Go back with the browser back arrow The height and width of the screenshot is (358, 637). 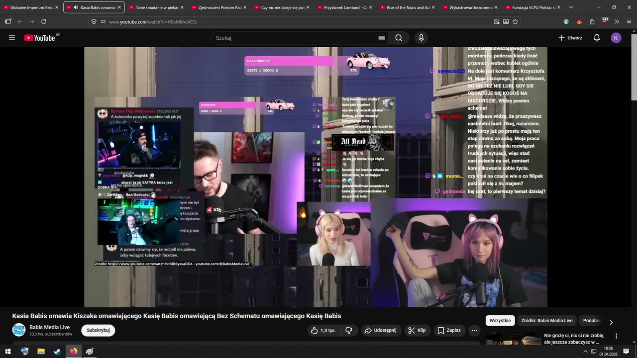tap(20, 21)
